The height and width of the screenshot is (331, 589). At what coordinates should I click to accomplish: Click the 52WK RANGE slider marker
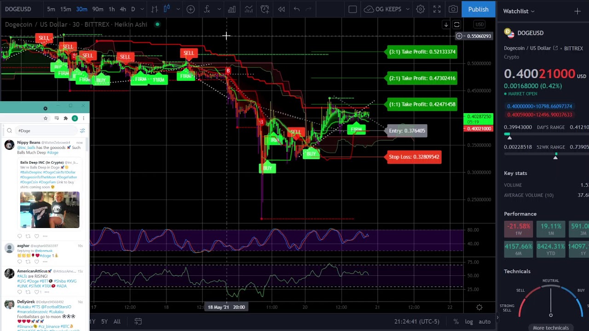[555, 157]
